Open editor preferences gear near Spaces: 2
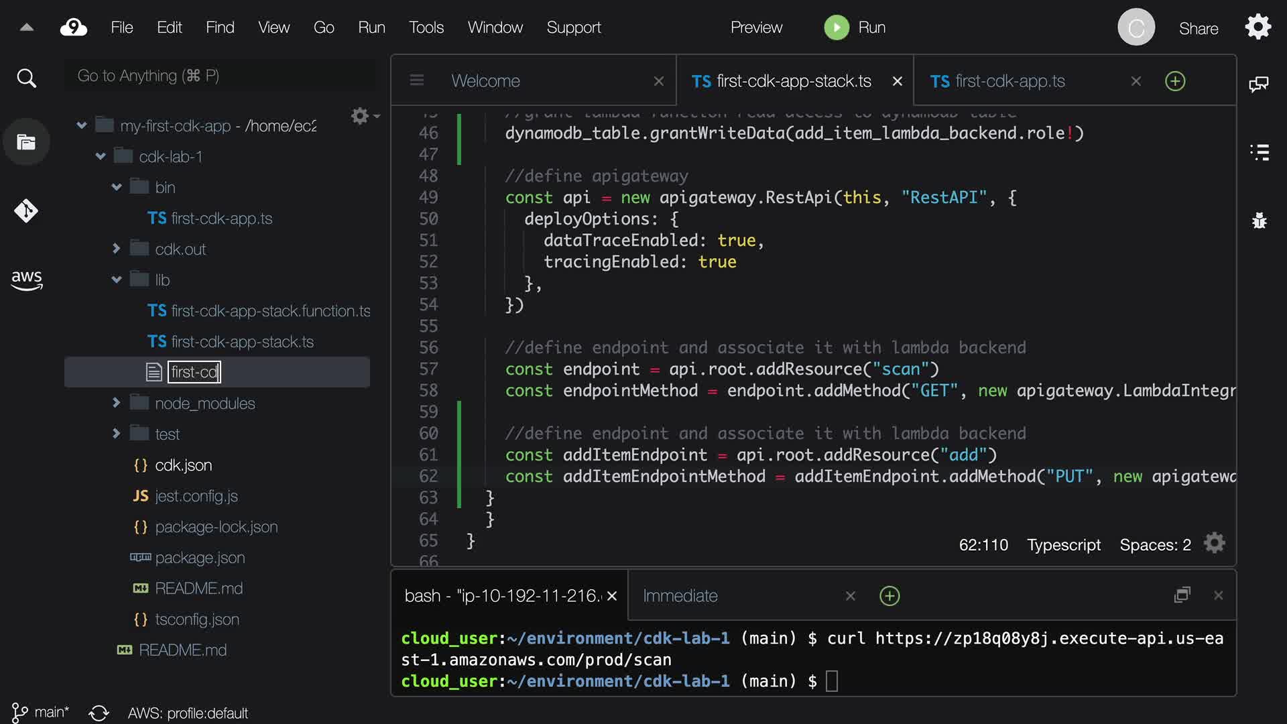The image size is (1287, 724). click(x=1214, y=544)
